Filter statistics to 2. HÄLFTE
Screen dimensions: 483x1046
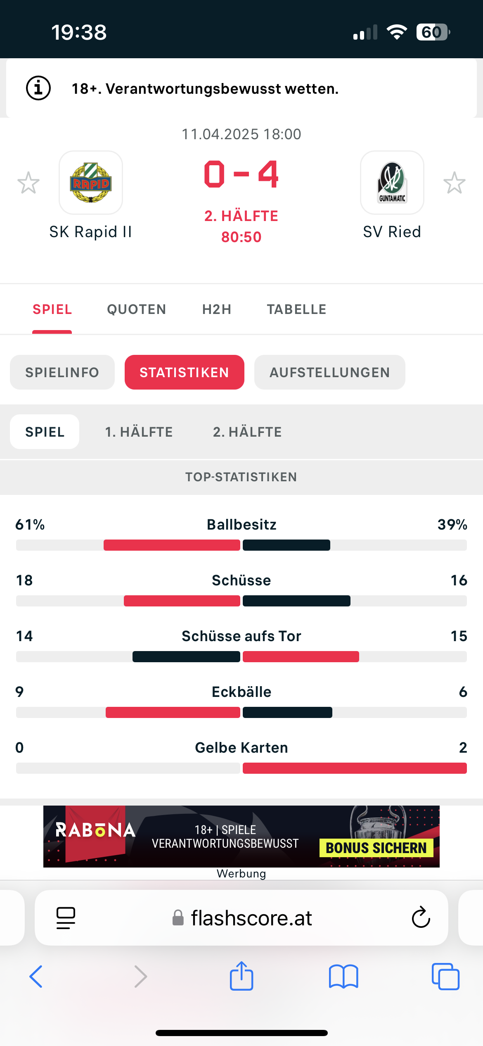pyautogui.click(x=248, y=432)
